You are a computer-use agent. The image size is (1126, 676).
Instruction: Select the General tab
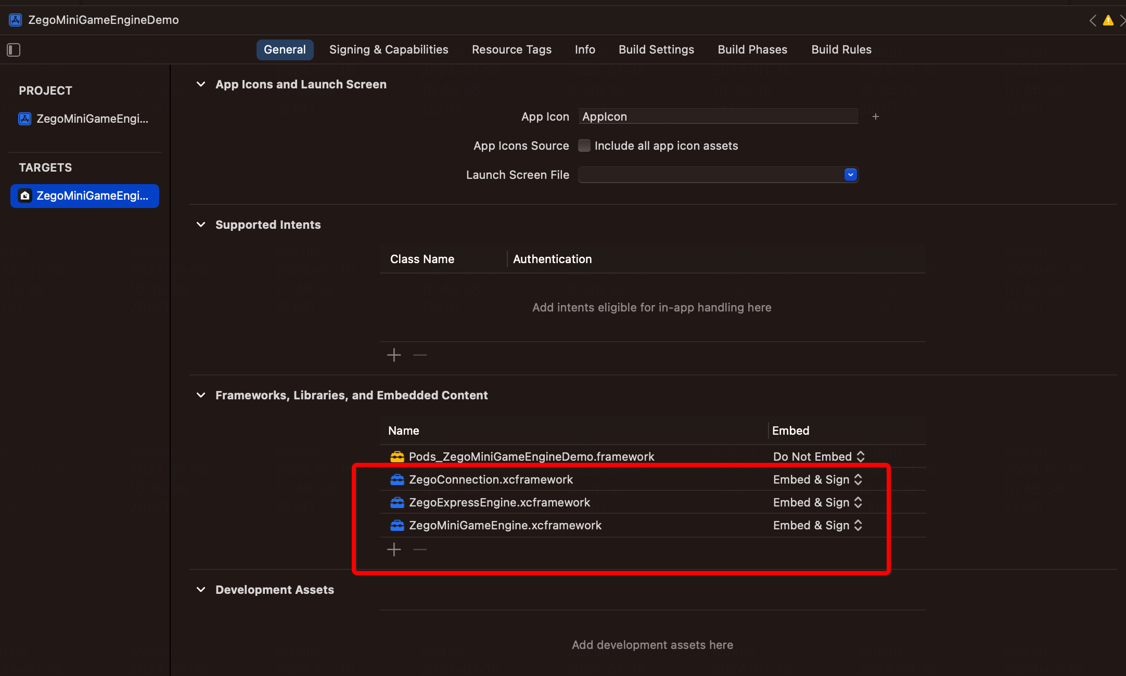[x=285, y=49]
